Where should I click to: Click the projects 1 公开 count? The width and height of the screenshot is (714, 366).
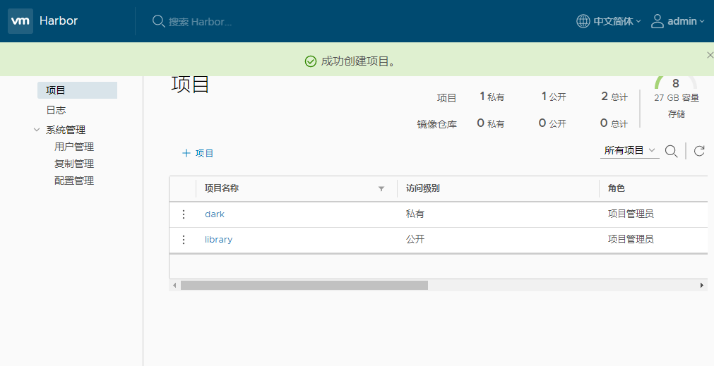click(x=553, y=97)
